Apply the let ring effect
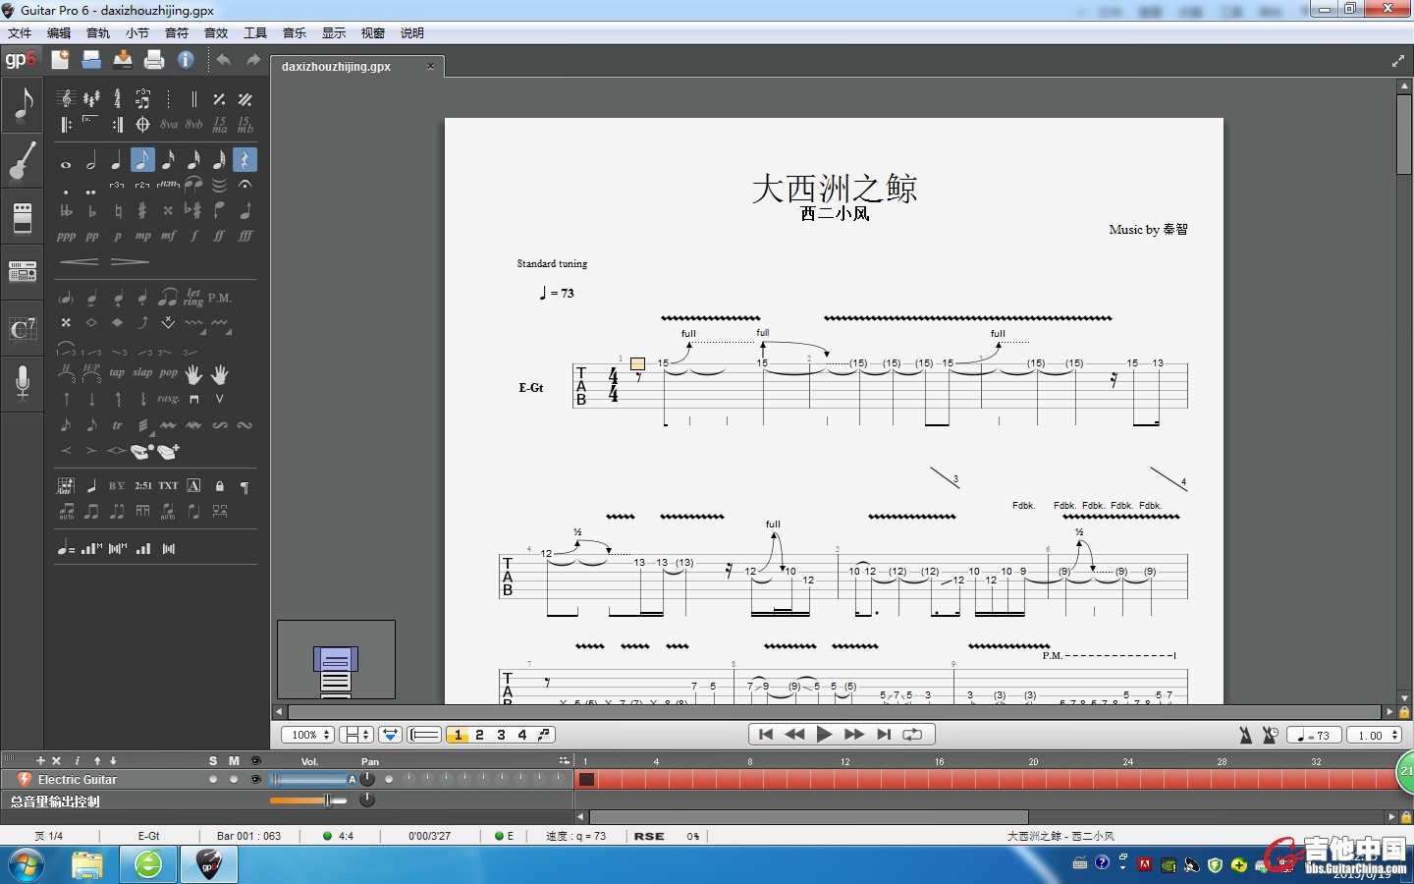Screen dimensions: 1414x884 pos(193,298)
